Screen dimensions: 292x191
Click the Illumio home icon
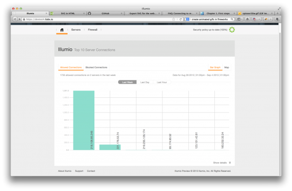62,30
